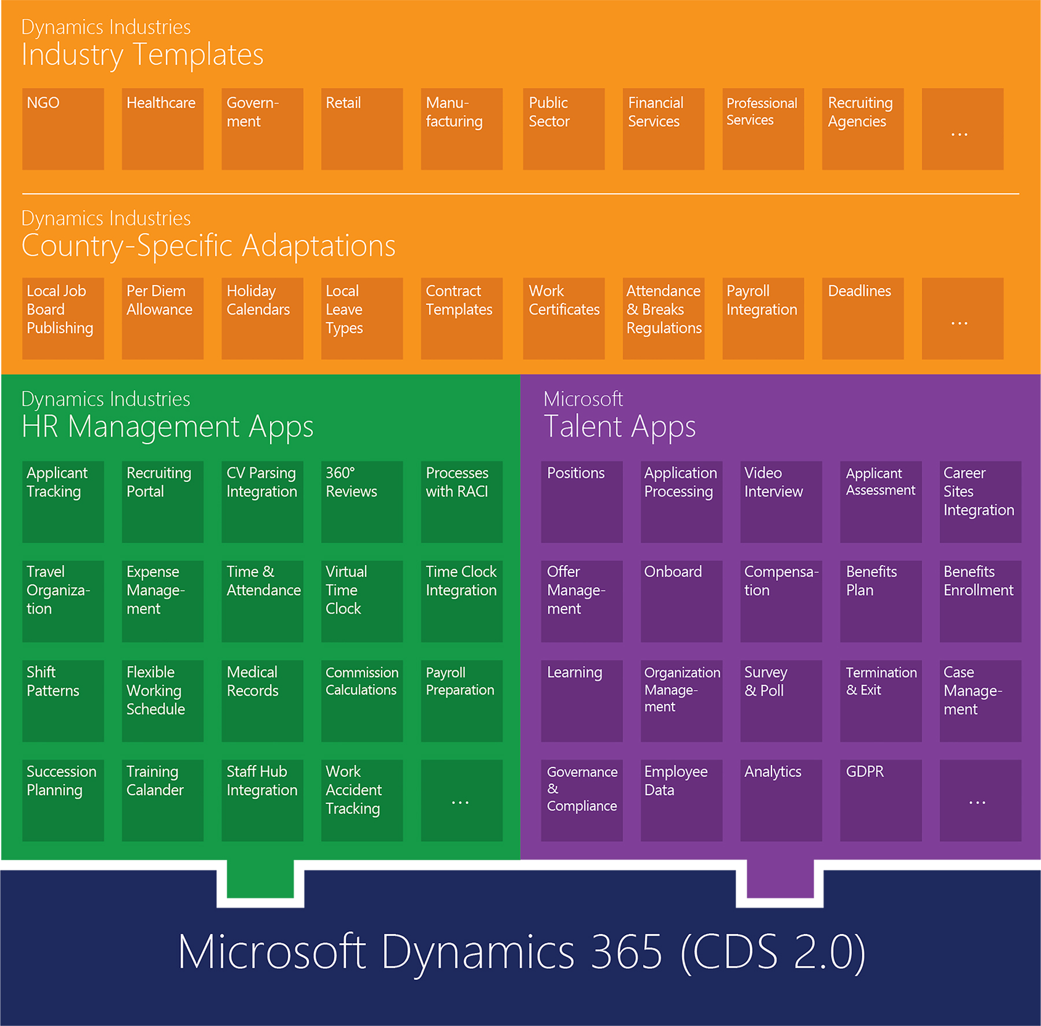Screen dimensions: 1041x1026
Task: Open the Survey & Poll tile
Action: (781, 702)
